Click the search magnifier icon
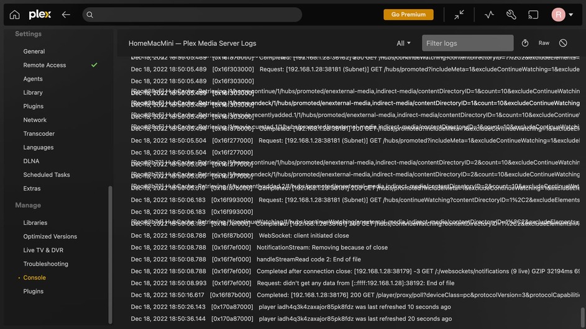 [x=89, y=14]
